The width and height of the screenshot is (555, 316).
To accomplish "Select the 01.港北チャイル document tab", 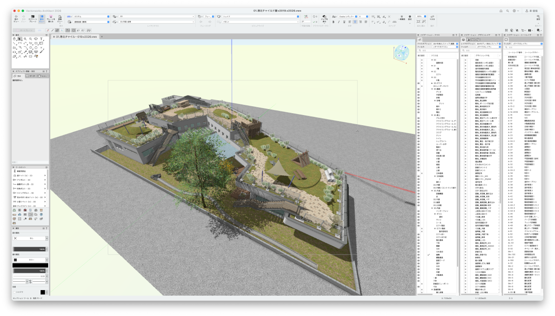I will [76, 36].
